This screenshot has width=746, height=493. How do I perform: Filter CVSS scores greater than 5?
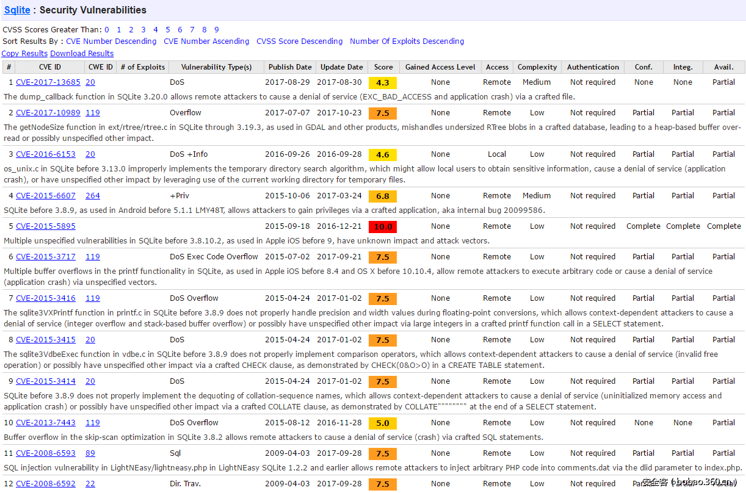(167, 29)
